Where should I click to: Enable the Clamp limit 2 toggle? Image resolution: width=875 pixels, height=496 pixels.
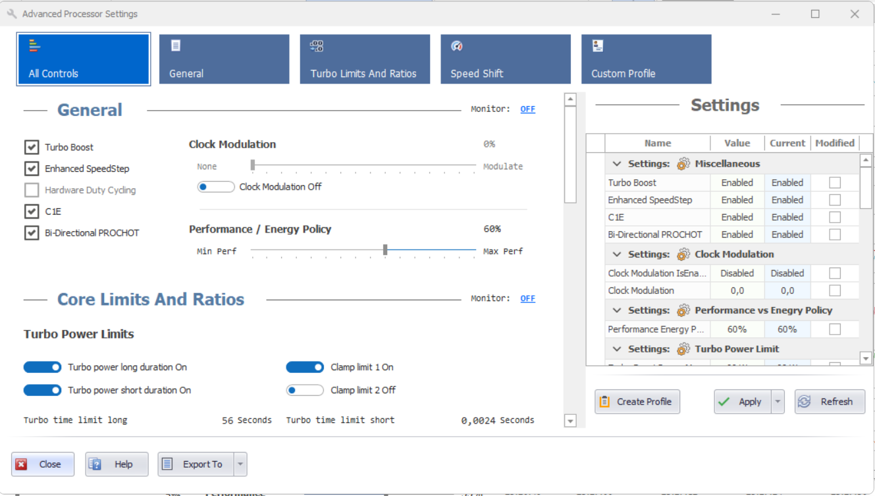[x=305, y=390]
